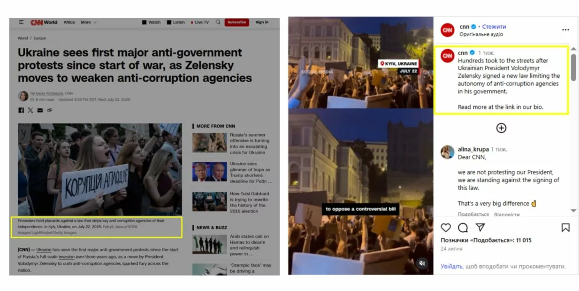This screenshot has height=291, width=579.
Task: Unmute the Instagram video
Action: (x=422, y=263)
